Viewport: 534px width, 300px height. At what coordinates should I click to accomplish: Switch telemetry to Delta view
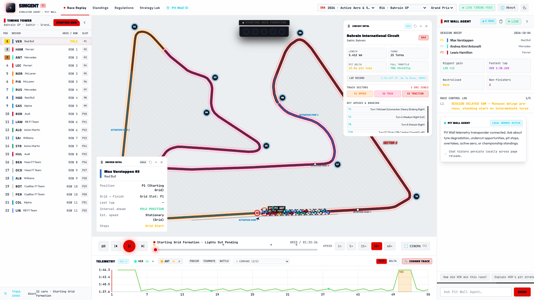(393, 261)
